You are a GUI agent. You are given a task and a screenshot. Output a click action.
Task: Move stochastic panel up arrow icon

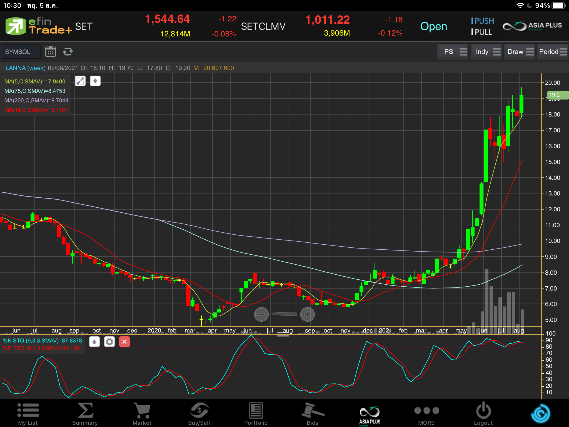click(94, 342)
